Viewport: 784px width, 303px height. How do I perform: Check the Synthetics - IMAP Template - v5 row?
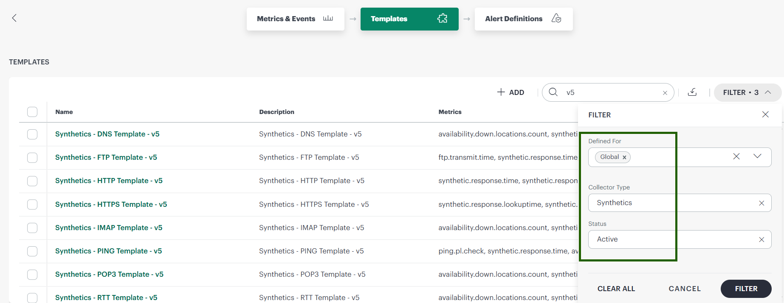click(x=32, y=228)
